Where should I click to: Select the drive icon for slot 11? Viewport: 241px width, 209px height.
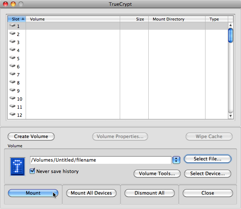click(x=12, y=106)
